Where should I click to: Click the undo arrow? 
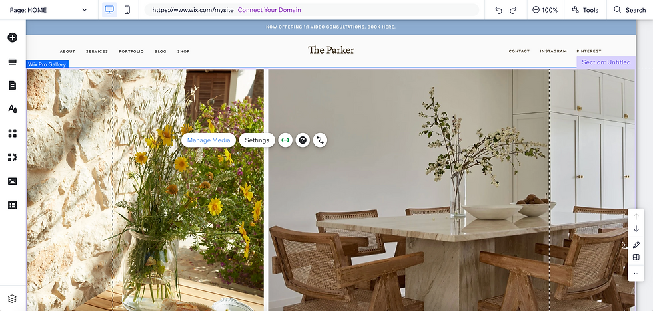pyautogui.click(x=498, y=10)
